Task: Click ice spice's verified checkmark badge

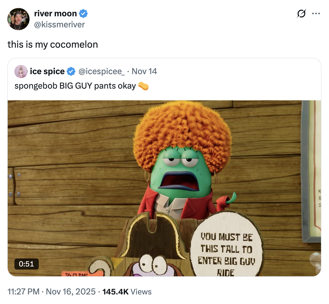Action: [71, 72]
